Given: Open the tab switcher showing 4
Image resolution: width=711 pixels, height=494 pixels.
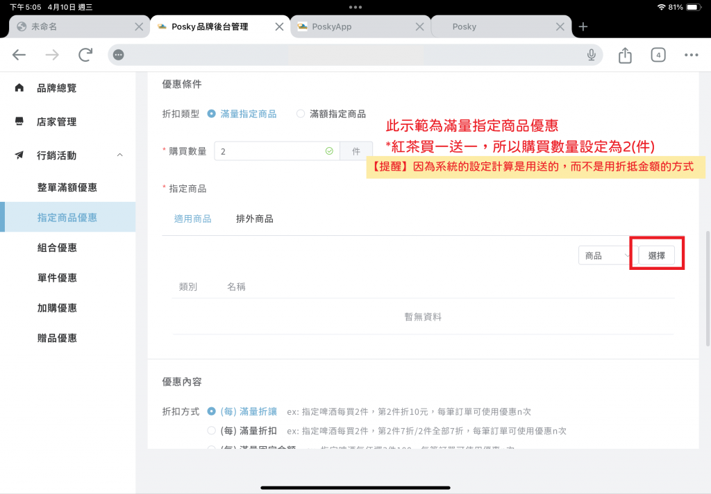Looking at the screenshot, I should pyautogui.click(x=658, y=55).
